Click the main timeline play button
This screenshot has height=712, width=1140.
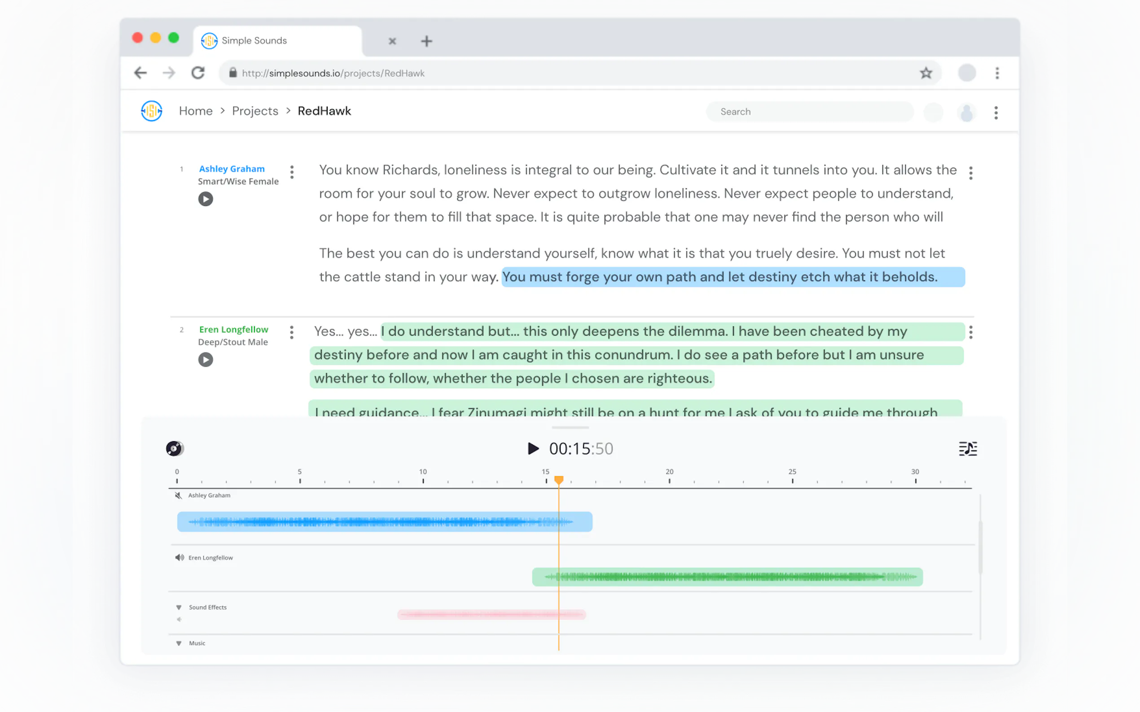coord(533,448)
